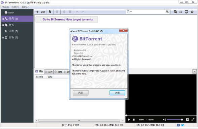Click the remote monitor toolbar icon
The width and height of the screenshot is (198, 129).
coord(187,12)
